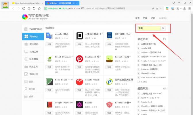Select the 网页增强 category
The width and height of the screenshot is (193, 115).
coord(33,59)
